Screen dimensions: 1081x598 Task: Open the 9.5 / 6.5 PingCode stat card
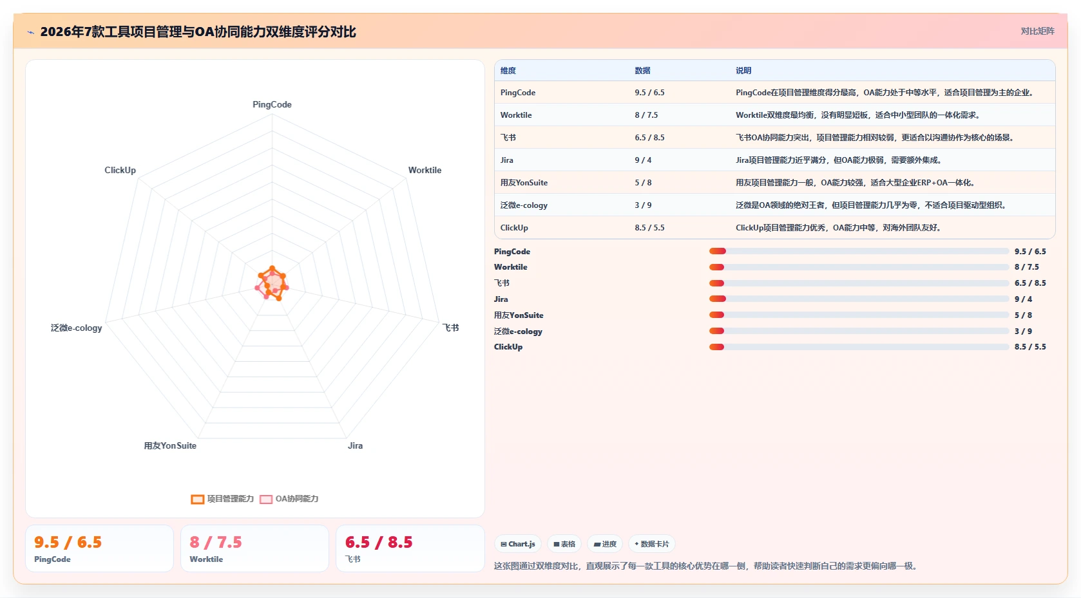99,548
